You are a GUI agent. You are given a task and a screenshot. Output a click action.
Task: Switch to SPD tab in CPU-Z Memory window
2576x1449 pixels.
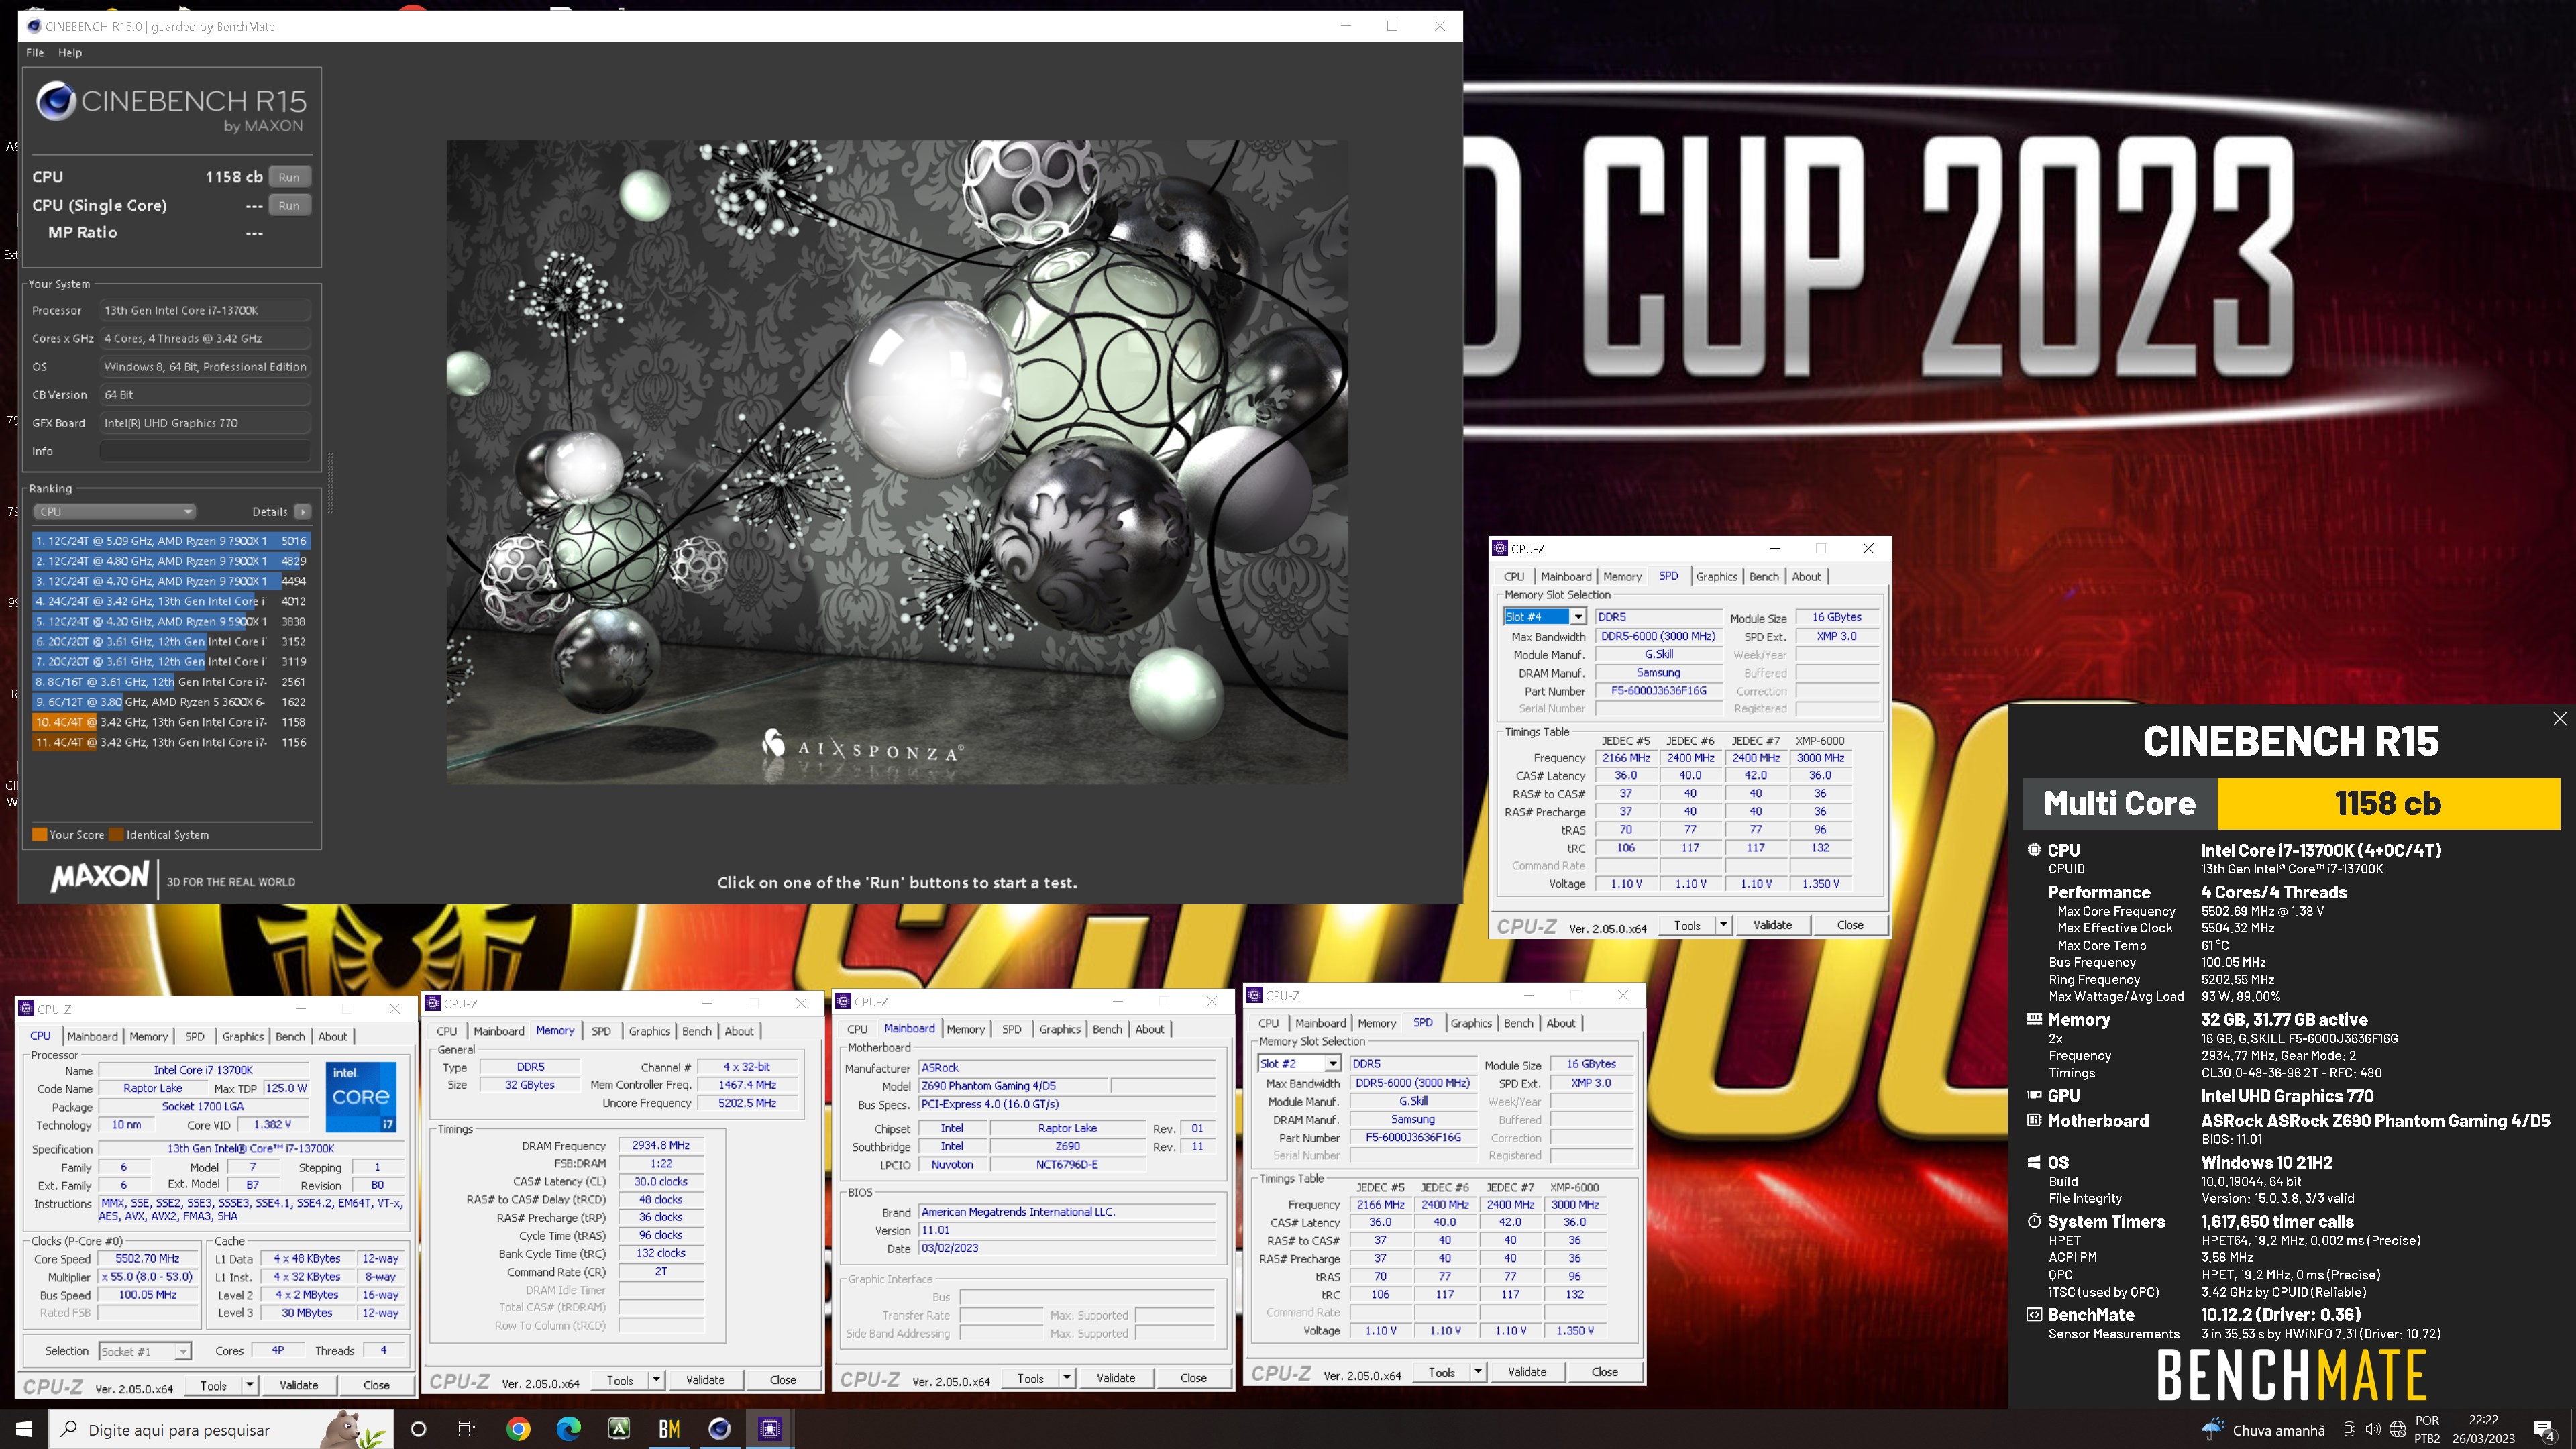(x=601, y=1031)
